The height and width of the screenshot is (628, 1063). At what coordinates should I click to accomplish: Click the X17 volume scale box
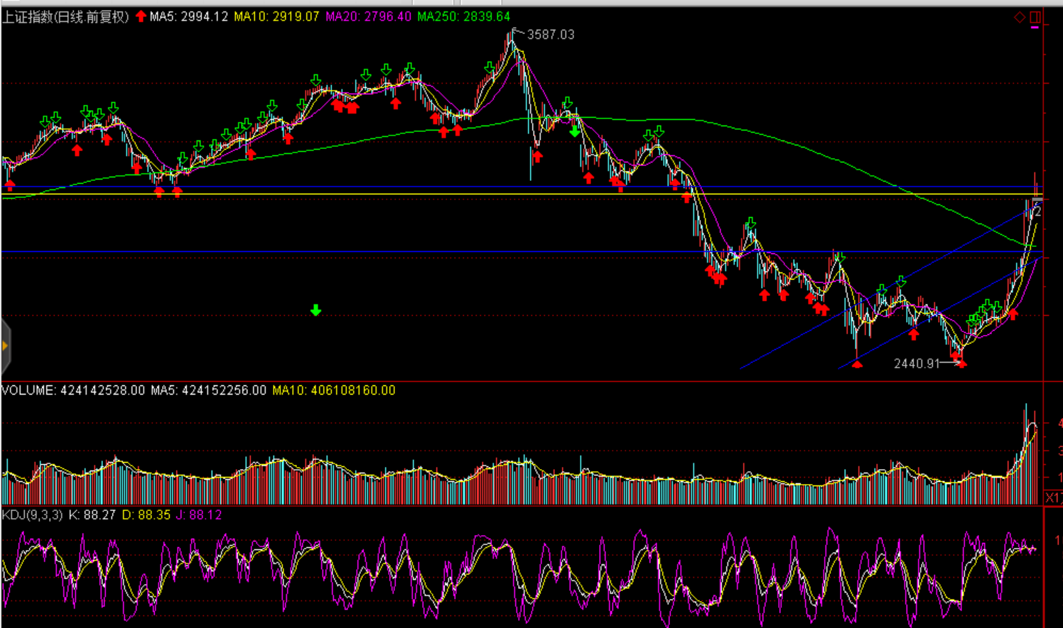coord(1053,497)
